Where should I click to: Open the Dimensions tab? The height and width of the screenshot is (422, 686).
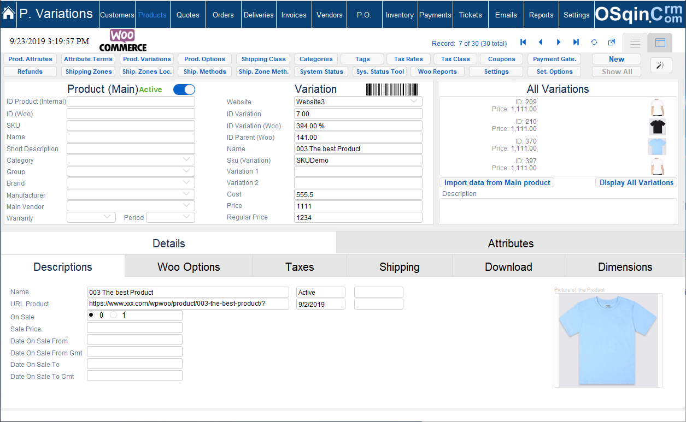coord(625,267)
